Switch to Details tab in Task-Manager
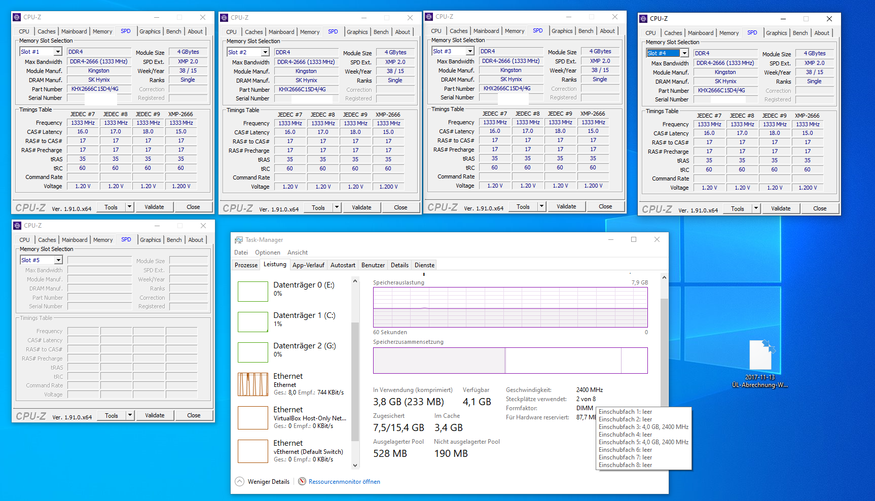 point(399,265)
